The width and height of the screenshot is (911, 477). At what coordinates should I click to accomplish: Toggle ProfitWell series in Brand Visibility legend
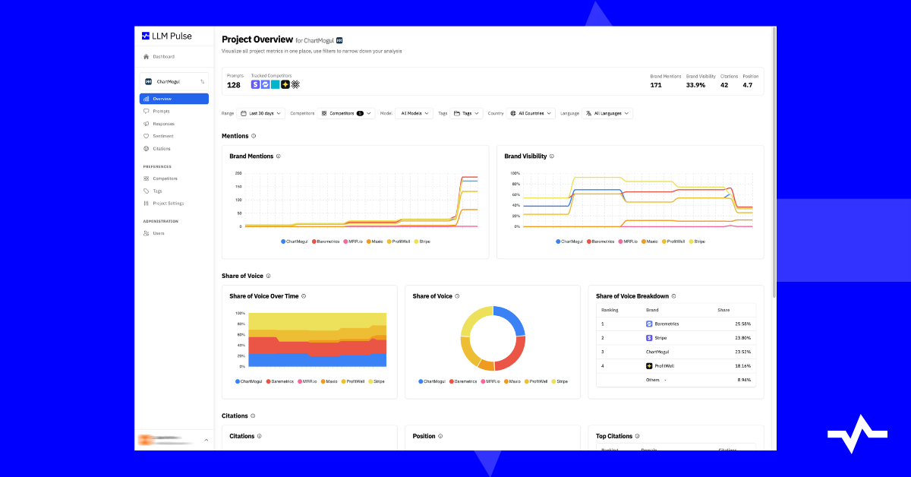[x=674, y=242]
